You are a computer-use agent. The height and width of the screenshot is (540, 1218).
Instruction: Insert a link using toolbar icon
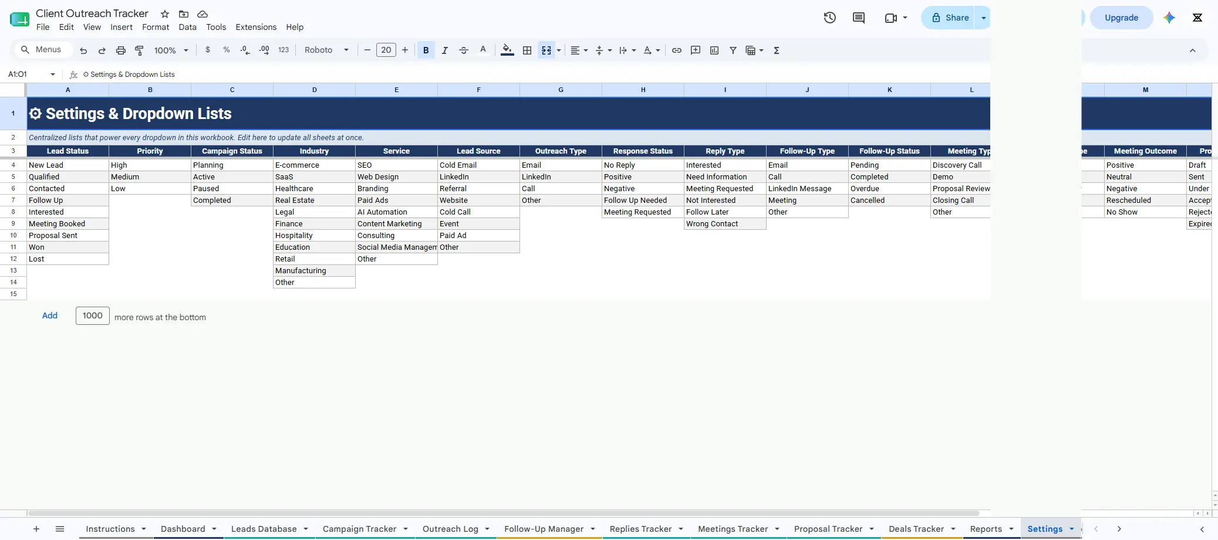pyautogui.click(x=676, y=50)
